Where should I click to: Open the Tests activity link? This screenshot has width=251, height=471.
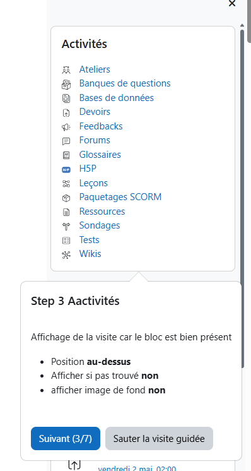pos(89,240)
